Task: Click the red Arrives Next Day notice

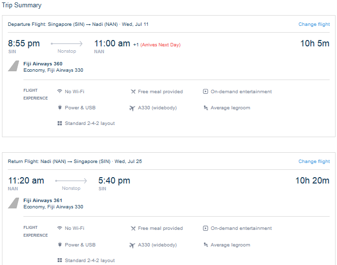Action: tap(160, 45)
